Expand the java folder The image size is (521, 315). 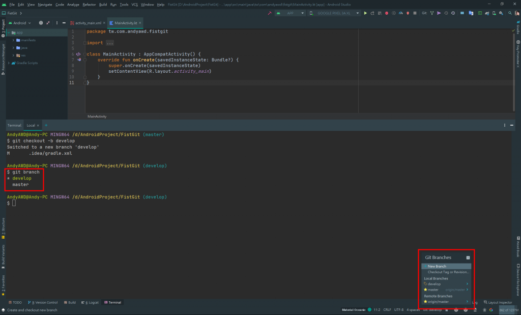pyautogui.click(x=13, y=48)
